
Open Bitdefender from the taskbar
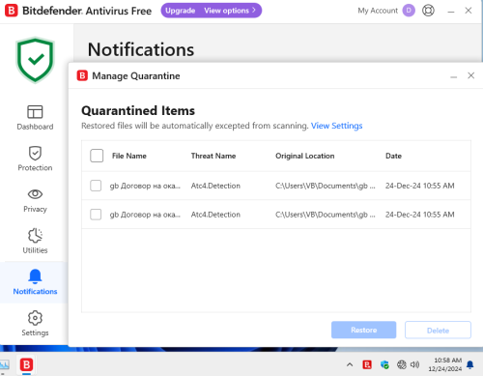[26, 364]
